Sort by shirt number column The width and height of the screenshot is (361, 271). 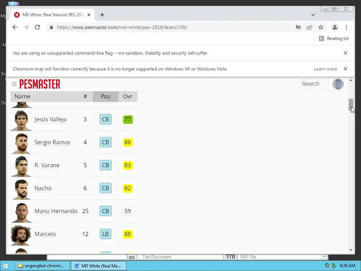coord(85,96)
